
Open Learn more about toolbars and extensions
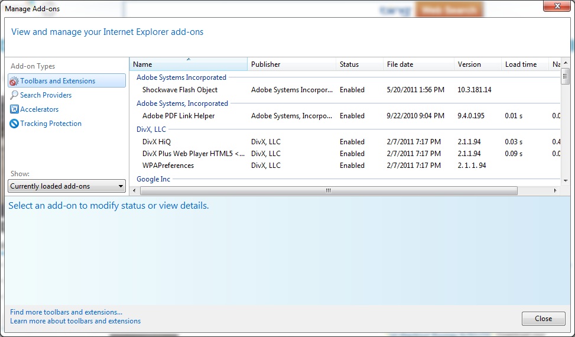tap(75, 321)
